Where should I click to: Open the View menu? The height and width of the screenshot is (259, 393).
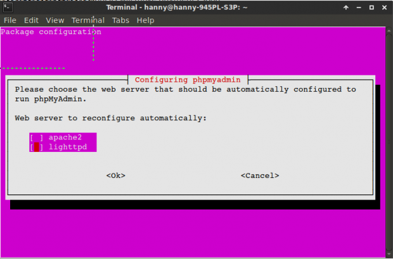point(55,20)
